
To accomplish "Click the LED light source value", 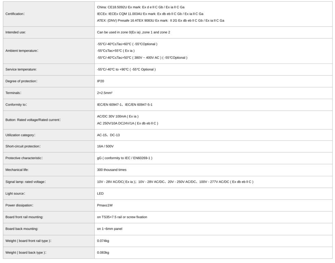I will click(100, 193).
